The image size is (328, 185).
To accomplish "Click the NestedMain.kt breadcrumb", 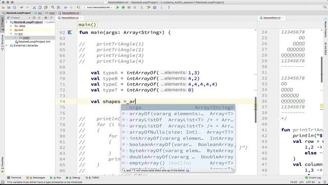I will 69,13.
